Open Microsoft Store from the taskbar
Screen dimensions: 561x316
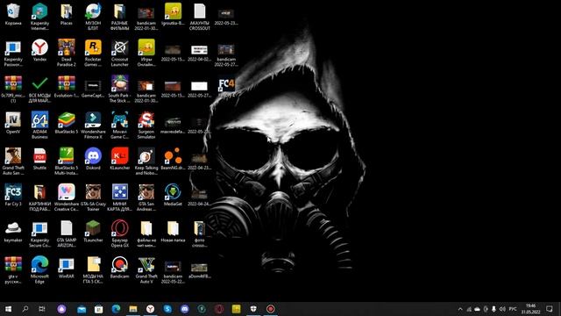click(99, 309)
